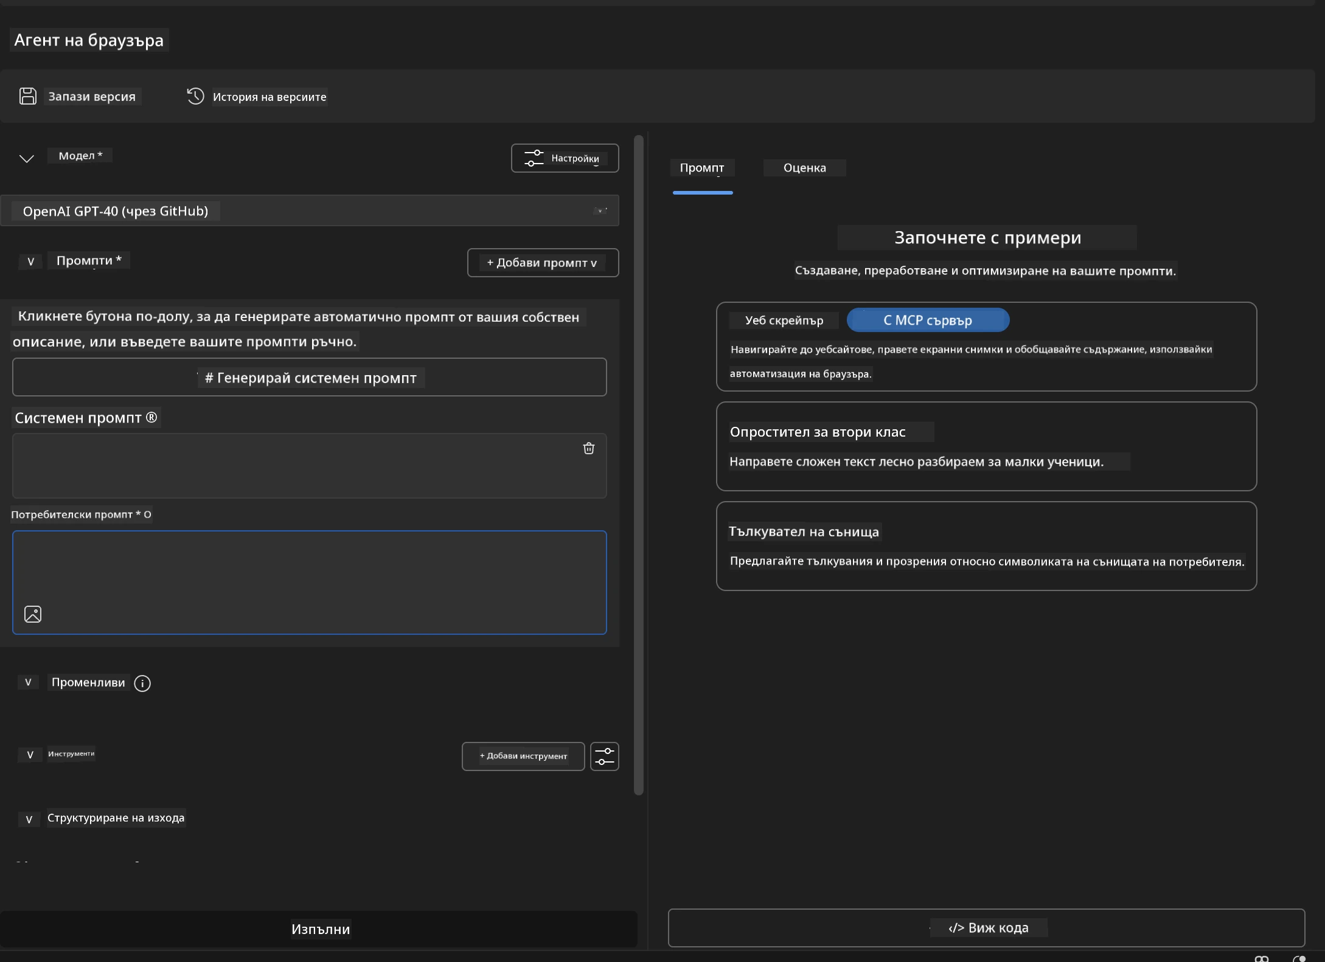Click the Агент на браузъра title
The width and height of the screenshot is (1325, 962).
[x=89, y=40]
